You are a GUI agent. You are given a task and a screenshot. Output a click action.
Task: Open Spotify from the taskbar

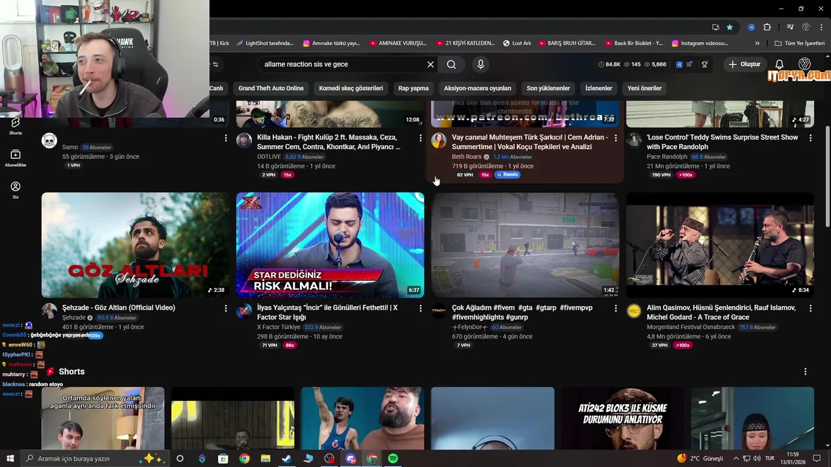(393, 459)
